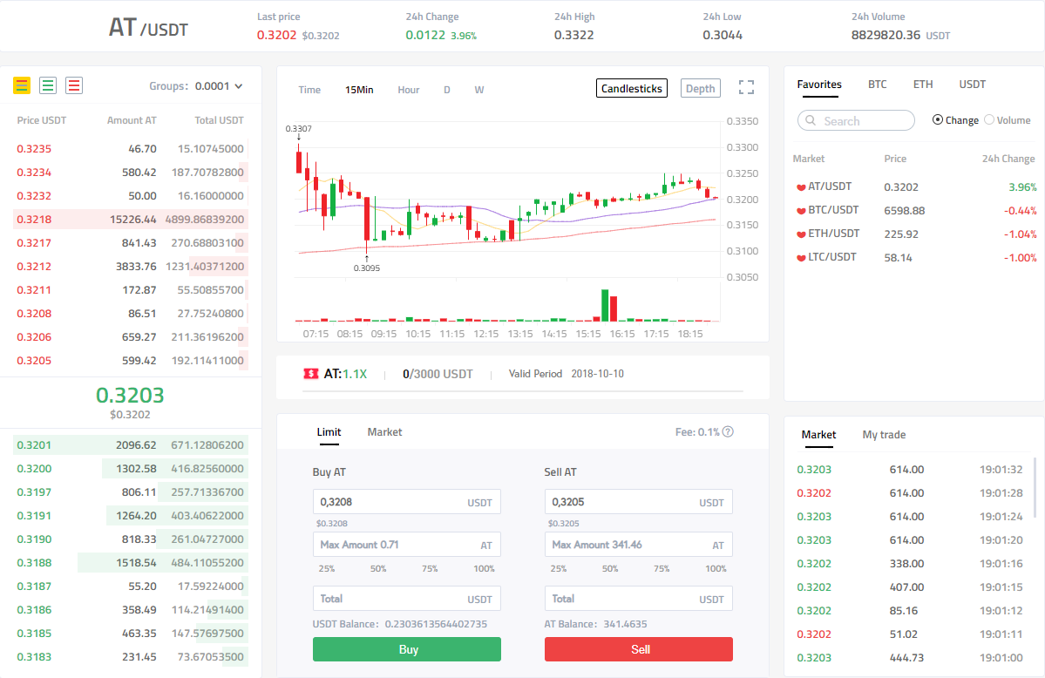Select ask price 0.3235 row

(131, 149)
